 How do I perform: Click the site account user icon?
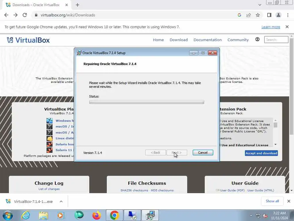[x=258, y=39]
